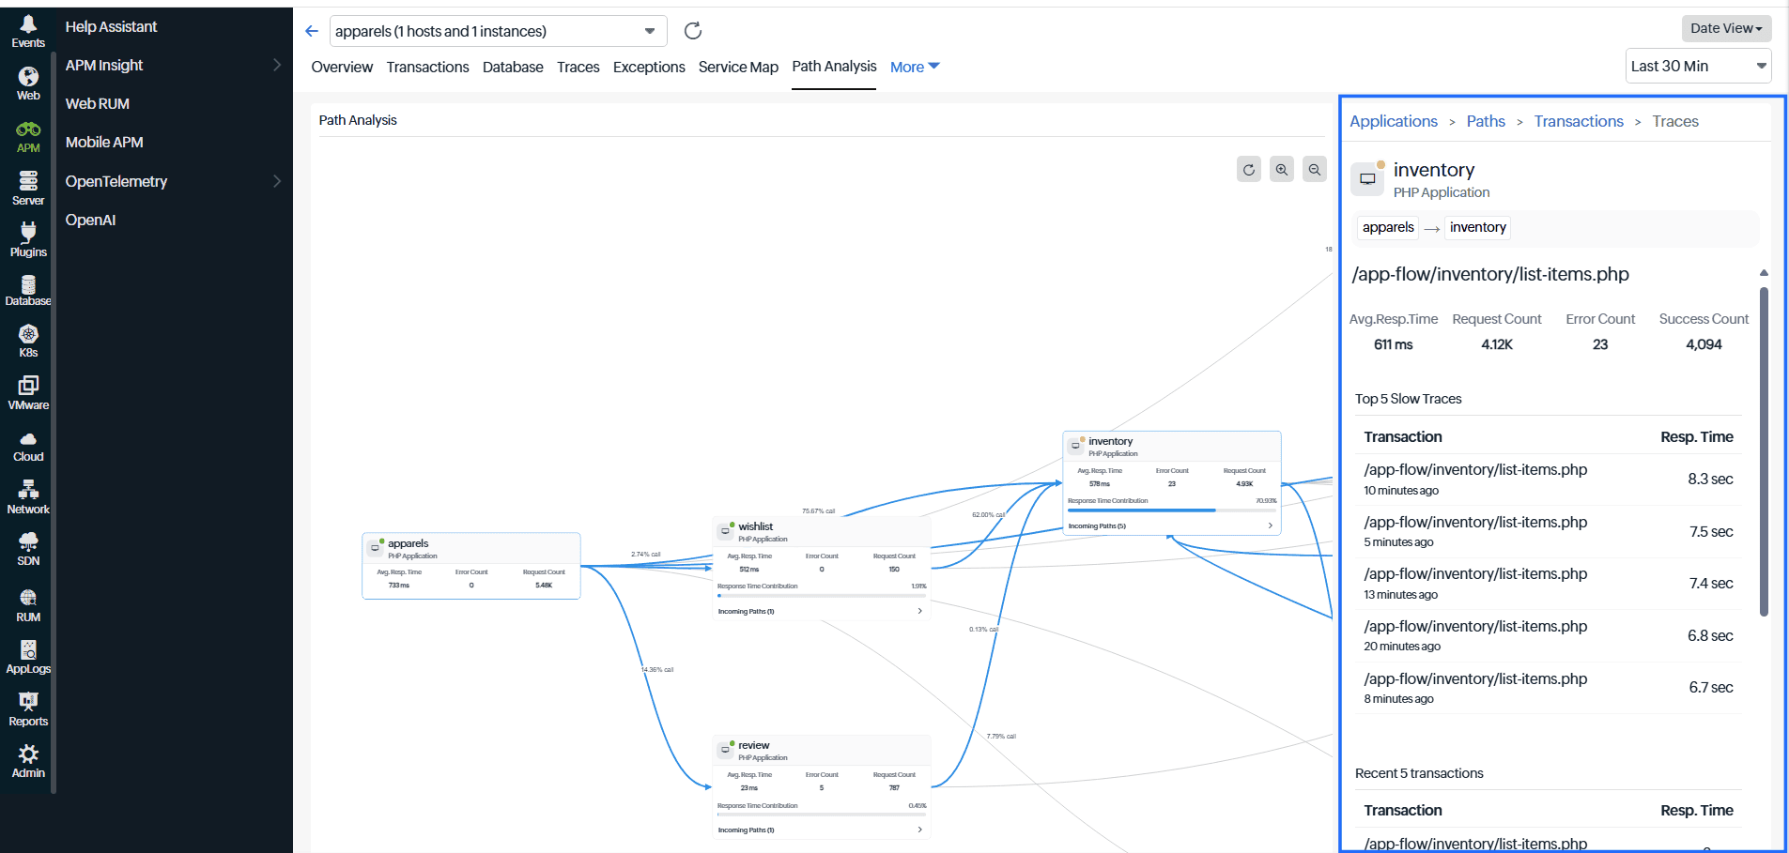
Task: Refresh the Path Analysis graph
Action: tap(1248, 169)
